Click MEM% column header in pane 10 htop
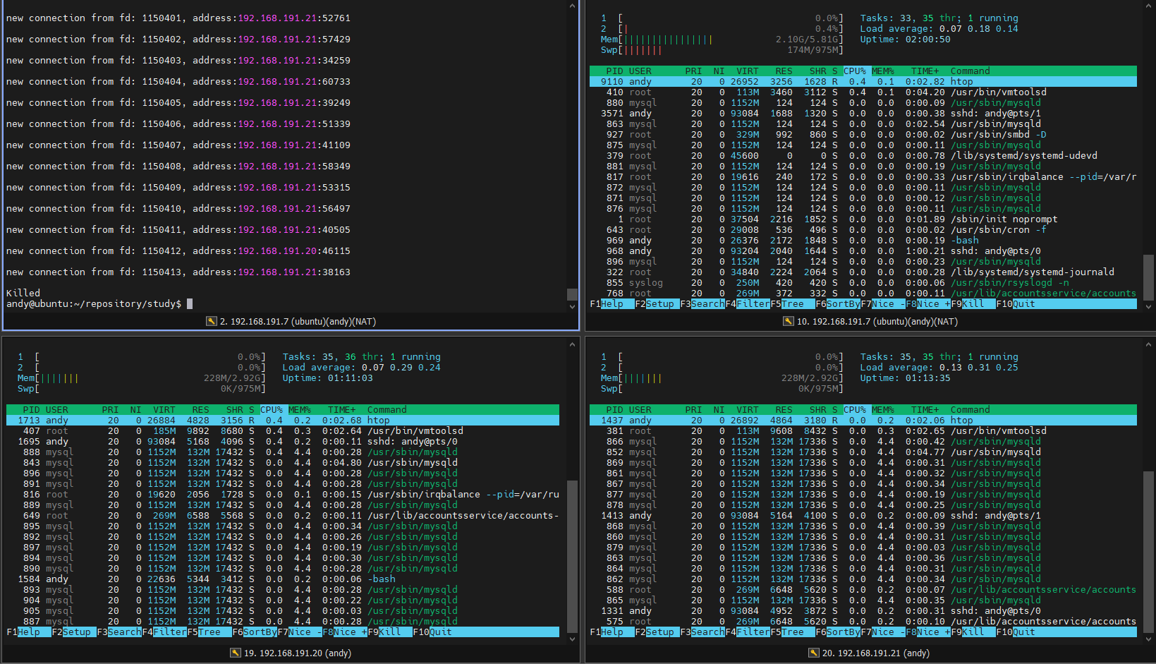The width and height of the screenshot is (1156, 664). [883, 71]
